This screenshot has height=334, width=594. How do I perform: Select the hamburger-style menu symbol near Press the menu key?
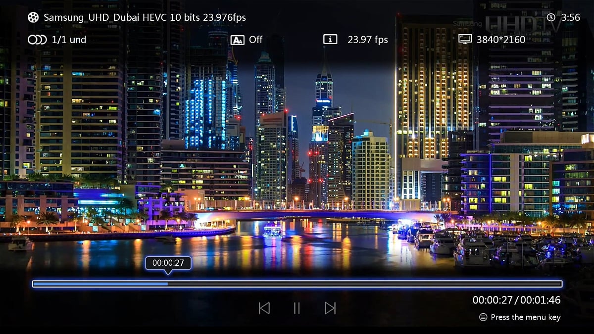(x=483, y=317)
